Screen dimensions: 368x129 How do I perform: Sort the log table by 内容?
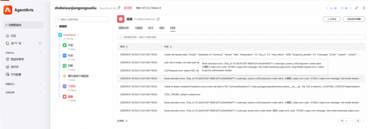pyautogui.click(x=171, y=47)
